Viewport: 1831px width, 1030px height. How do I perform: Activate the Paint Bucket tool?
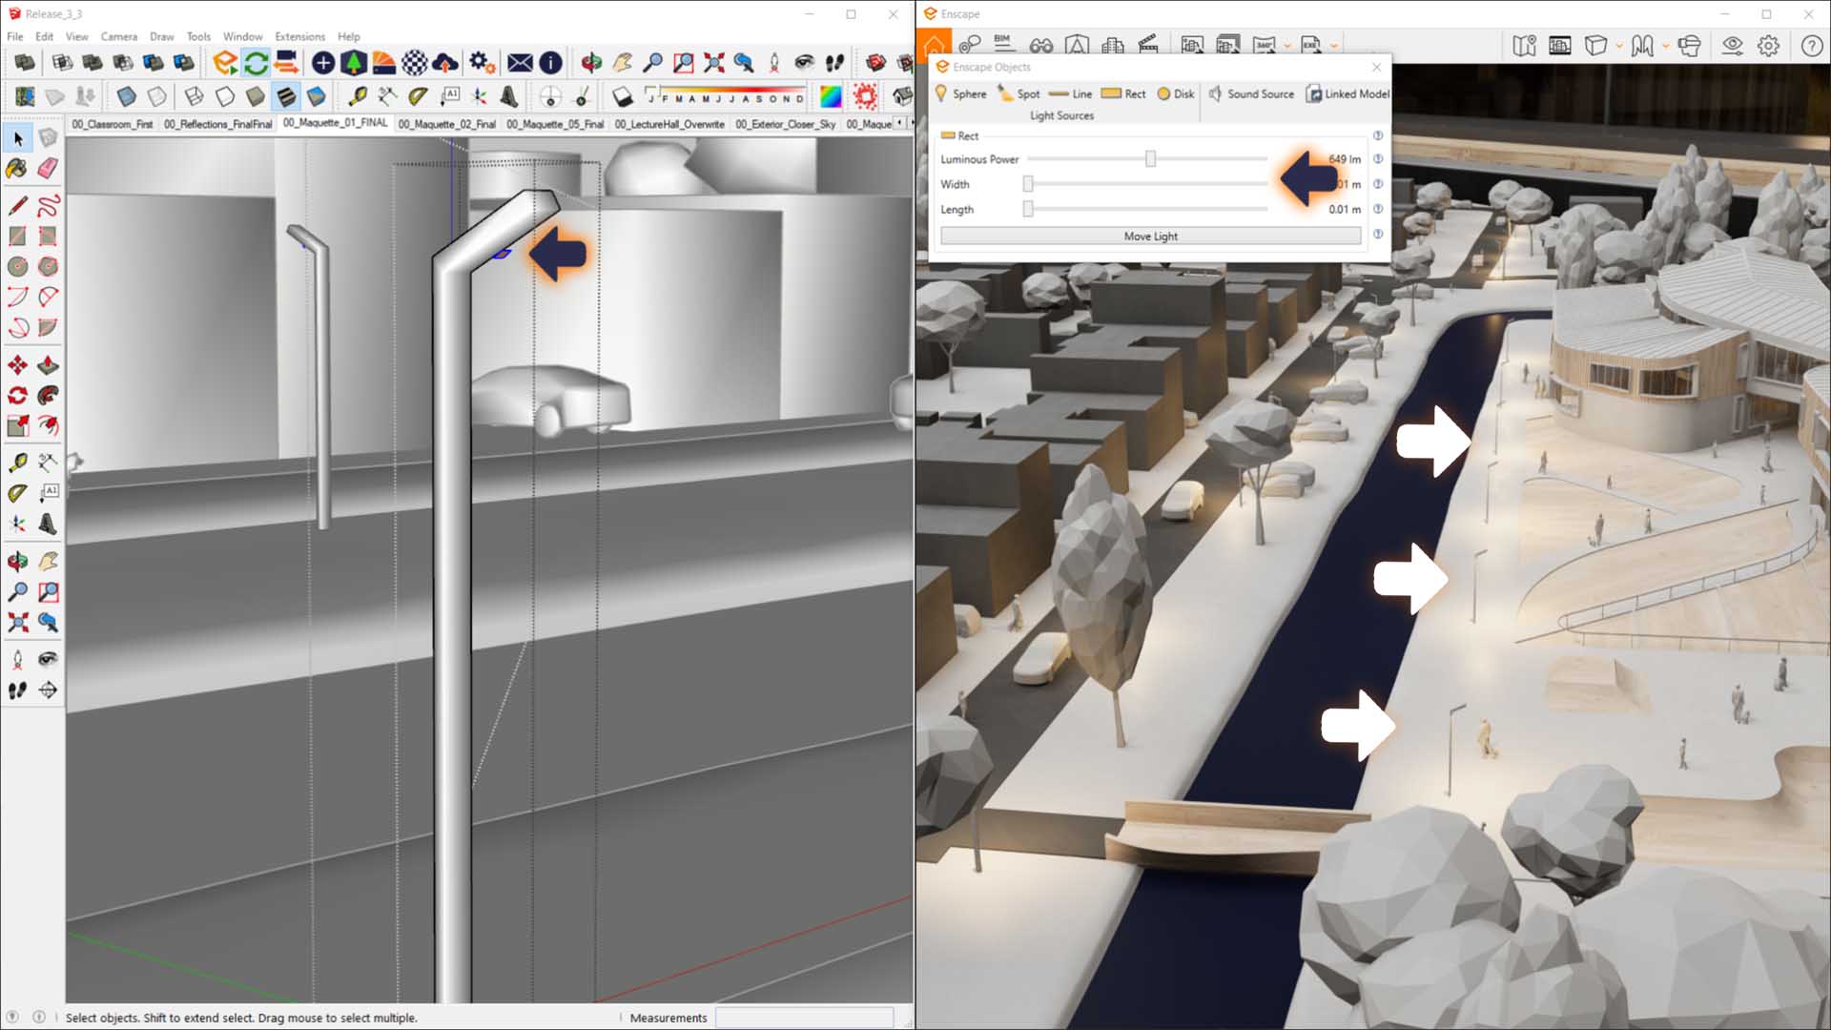pos(17,169)
